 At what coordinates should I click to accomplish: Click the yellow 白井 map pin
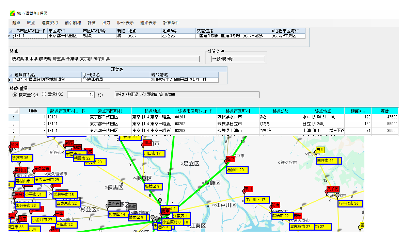320,150
